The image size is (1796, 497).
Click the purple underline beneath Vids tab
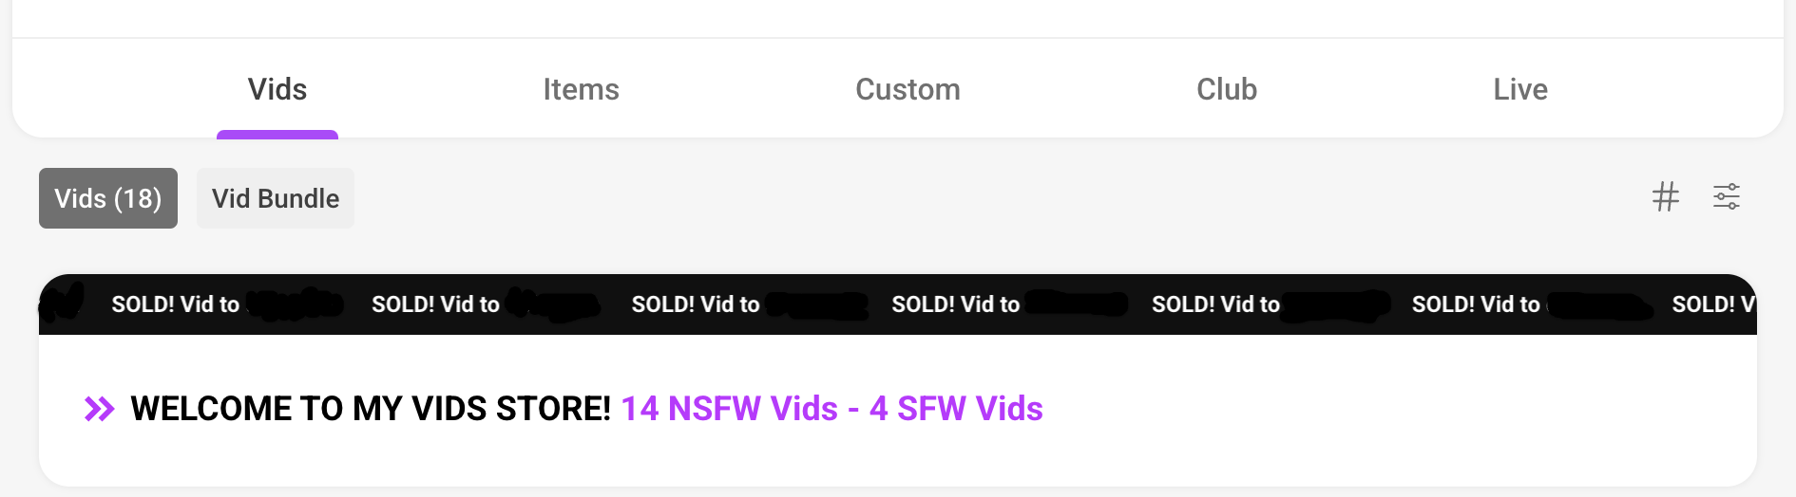point(277,135)
